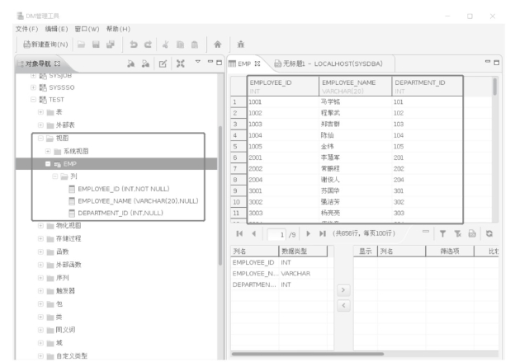The height and width of the screenshot is (362, 515).
Task: Click the page number input field
Action: point(276,234)
